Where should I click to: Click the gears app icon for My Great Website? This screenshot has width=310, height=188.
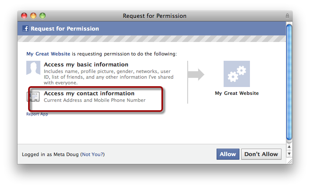[x=237, y=74]
